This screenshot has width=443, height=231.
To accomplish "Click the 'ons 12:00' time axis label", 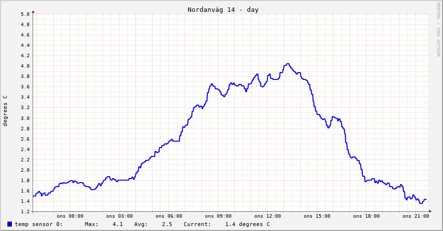I will click(x=267, y=216).
